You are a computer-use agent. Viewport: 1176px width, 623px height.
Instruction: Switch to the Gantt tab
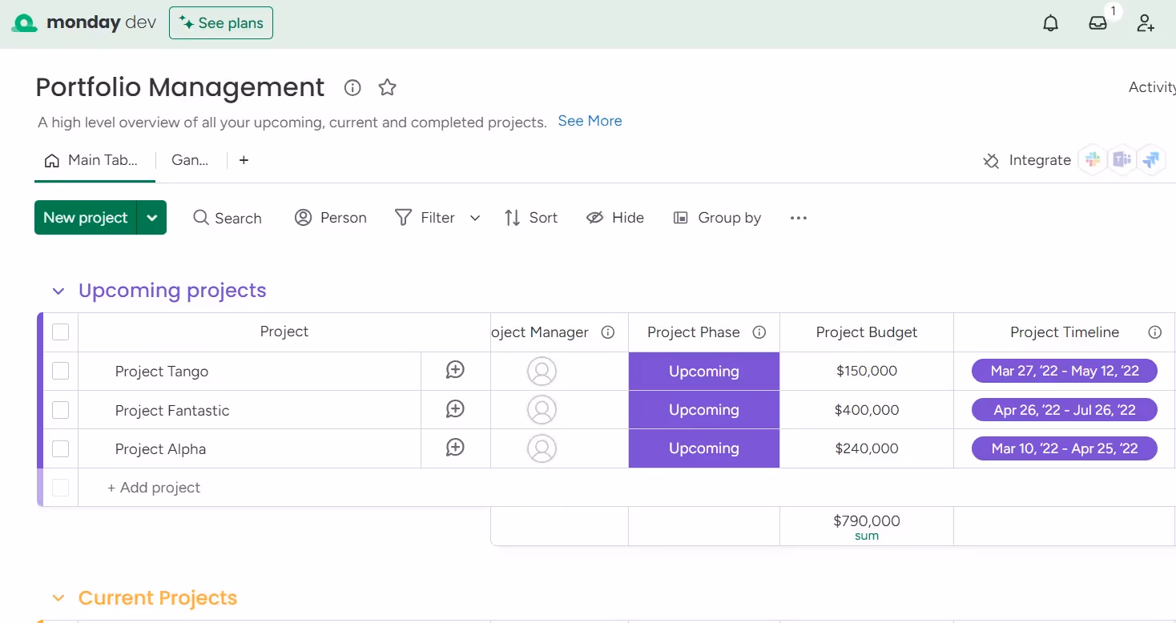(x=189, y=159)
